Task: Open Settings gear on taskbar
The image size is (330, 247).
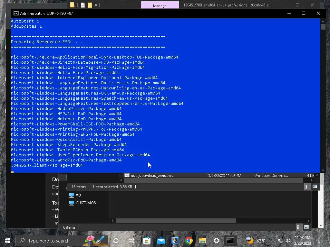Action: point(216,241)
